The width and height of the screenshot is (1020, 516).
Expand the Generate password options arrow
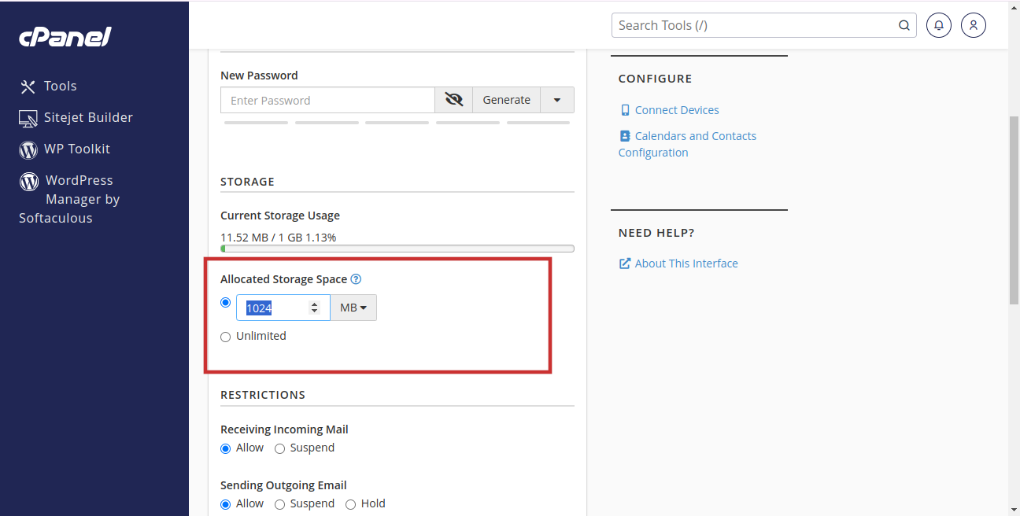[557, 100]
